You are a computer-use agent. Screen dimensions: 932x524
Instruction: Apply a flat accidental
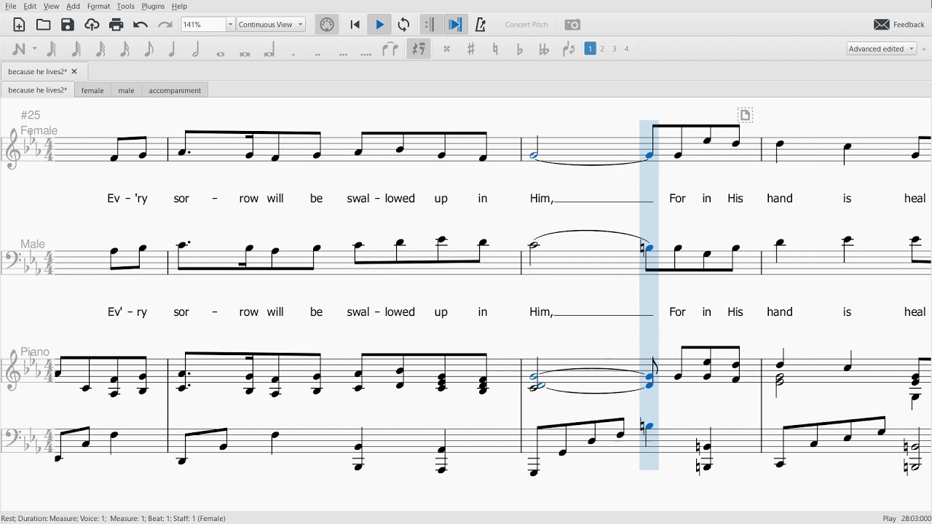click(520, 49)
